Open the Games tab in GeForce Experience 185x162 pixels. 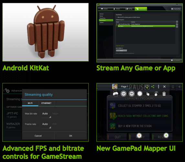pyautogui.click(x=104, y=9)
